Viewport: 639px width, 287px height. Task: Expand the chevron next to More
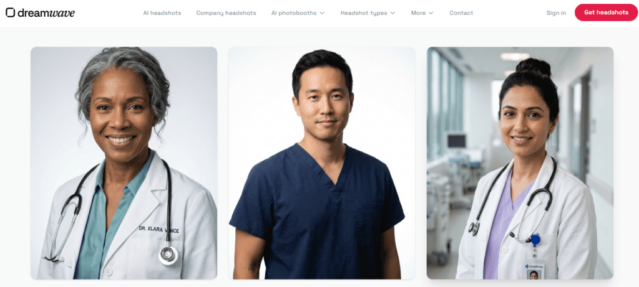point(431,13)
